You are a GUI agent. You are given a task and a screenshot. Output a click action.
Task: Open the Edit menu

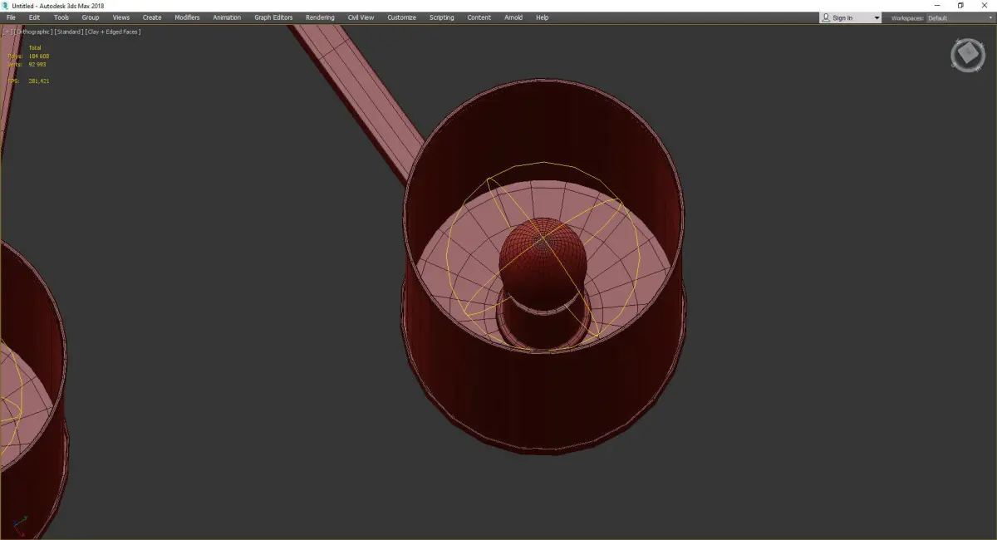[34, 17]
